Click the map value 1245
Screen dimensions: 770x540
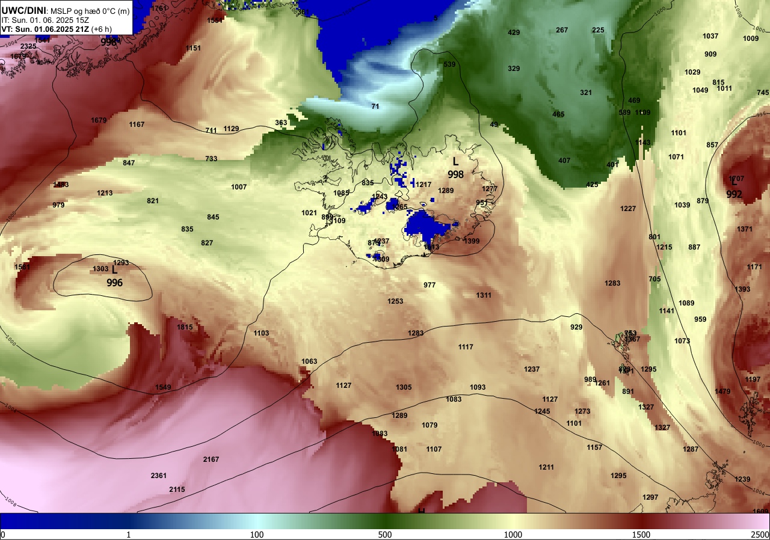[542, 411]
